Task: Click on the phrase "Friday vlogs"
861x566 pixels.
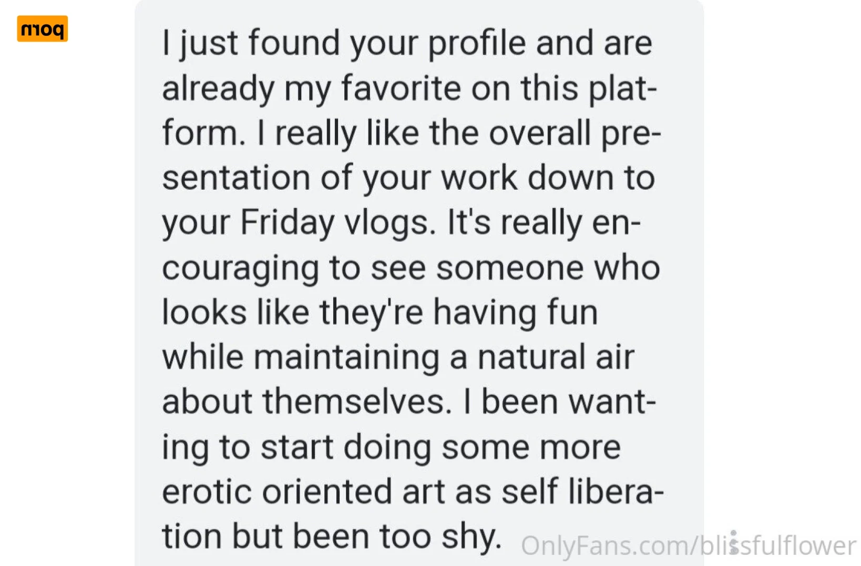Action: click(337, 223)
